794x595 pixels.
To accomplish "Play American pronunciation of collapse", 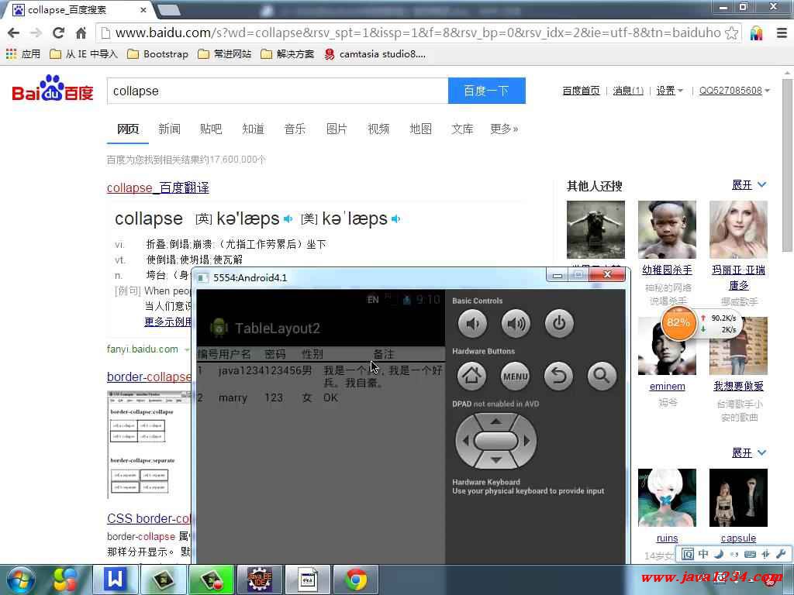I will click(396, 218).
